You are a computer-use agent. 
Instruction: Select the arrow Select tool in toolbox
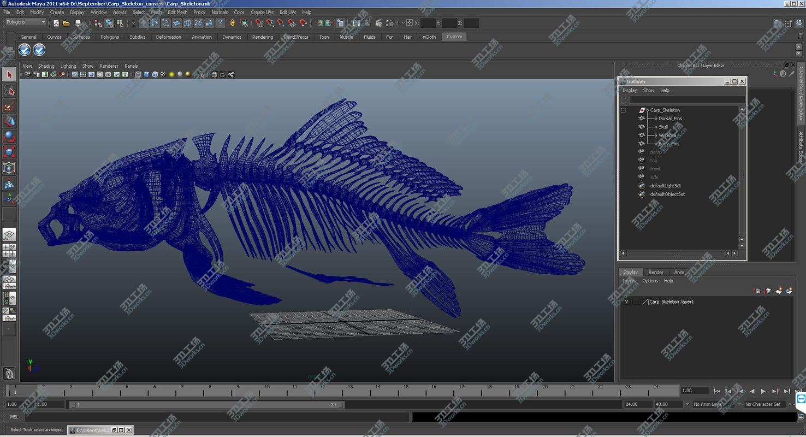coord(9,75)
